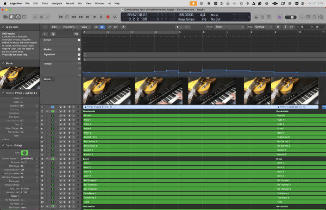
Task: Open the Editors pencil button
Action: click(48, 17)
